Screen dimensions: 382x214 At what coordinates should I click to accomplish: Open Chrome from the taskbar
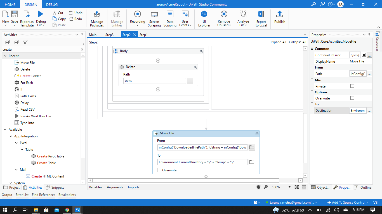67,210
